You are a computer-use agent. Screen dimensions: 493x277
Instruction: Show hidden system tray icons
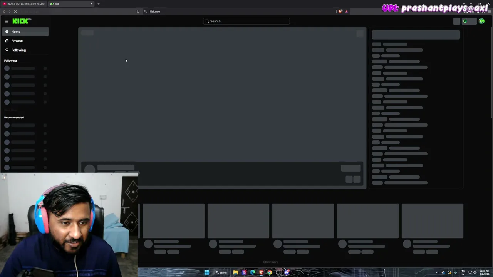(x=437, y=272)
